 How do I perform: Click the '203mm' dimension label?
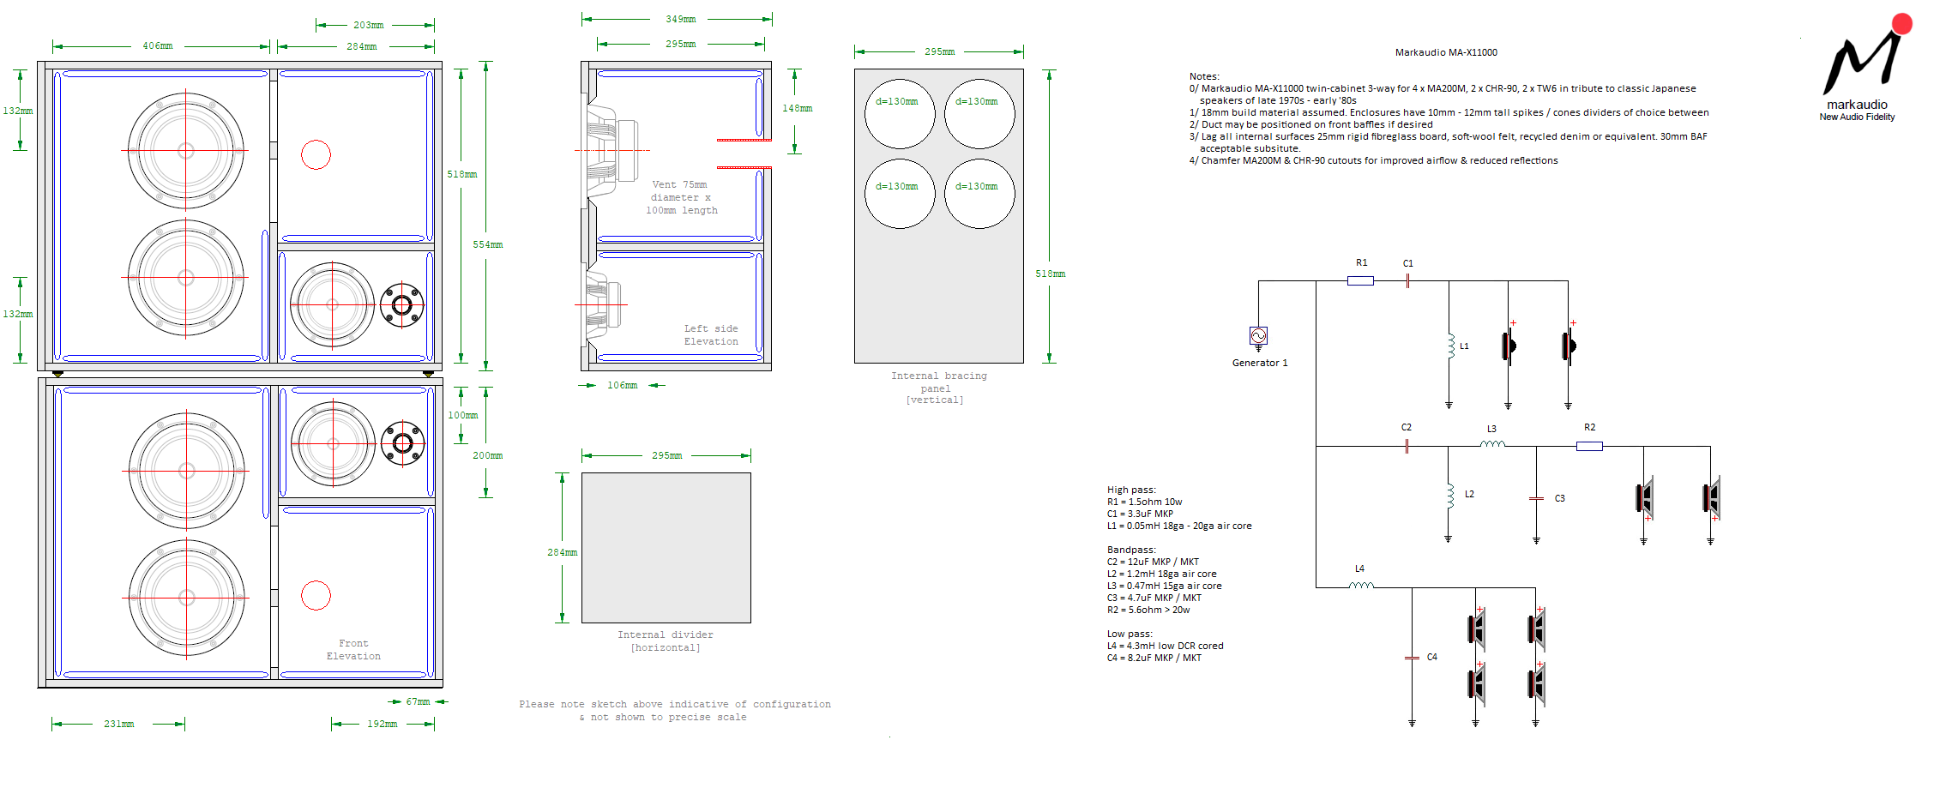click(369, 25)
